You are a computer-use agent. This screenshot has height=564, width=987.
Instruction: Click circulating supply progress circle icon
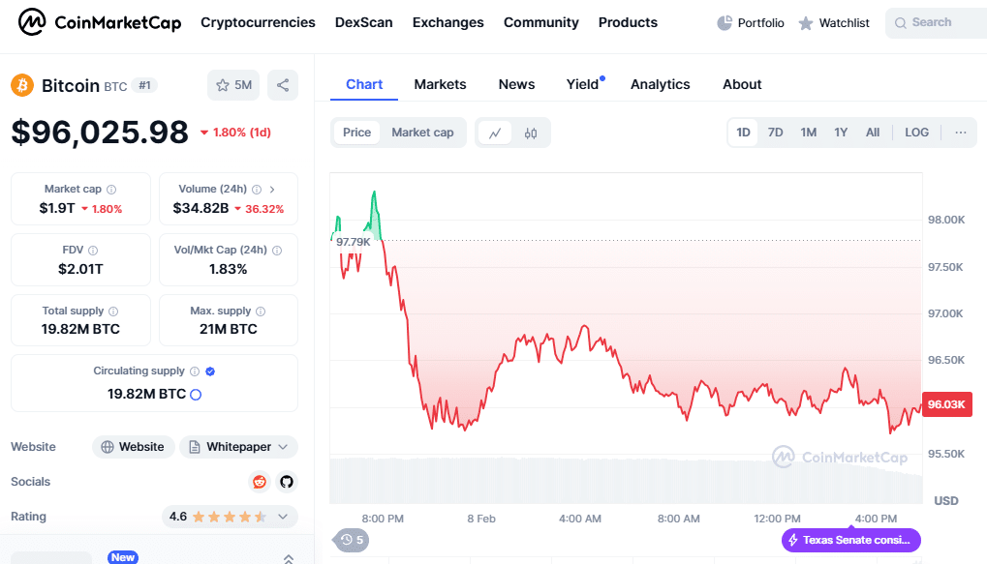pyautogui.click(x=196, y=395)
